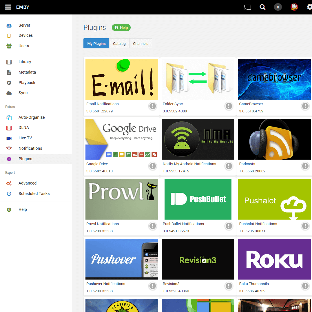Open Scheduled Tasks in the sidebar
Screen dimensions: 312x312
(x=34, y=194)
